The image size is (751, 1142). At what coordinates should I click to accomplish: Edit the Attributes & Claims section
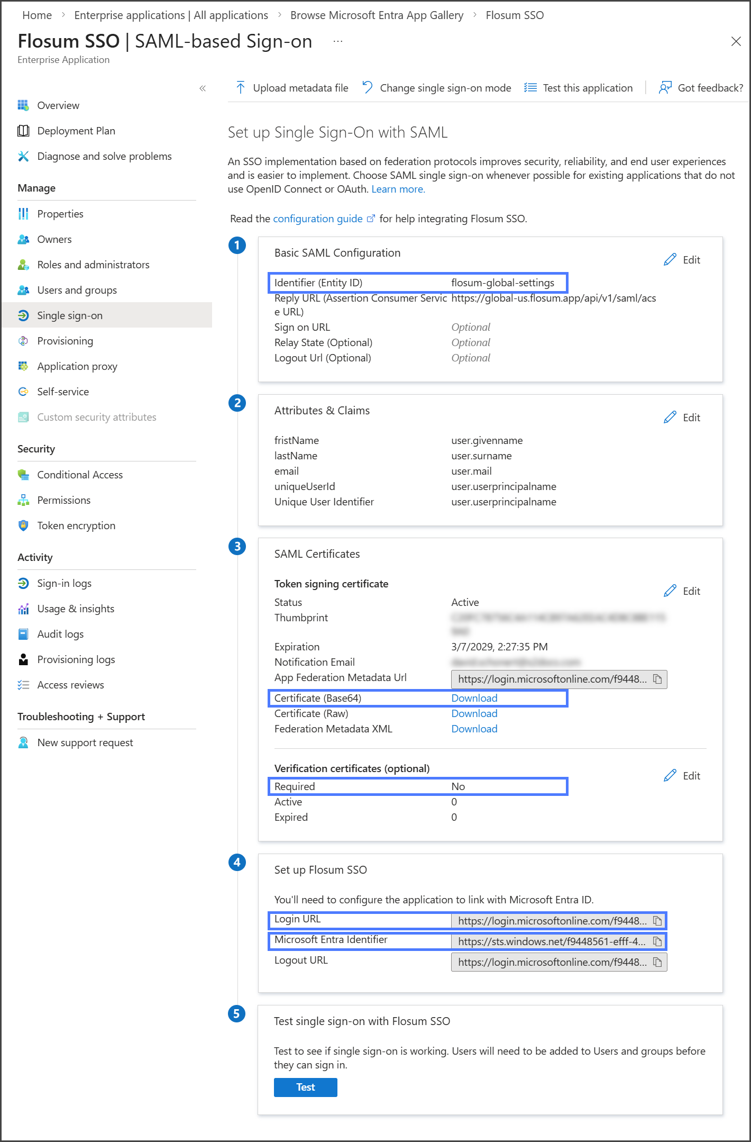point(682,418)
